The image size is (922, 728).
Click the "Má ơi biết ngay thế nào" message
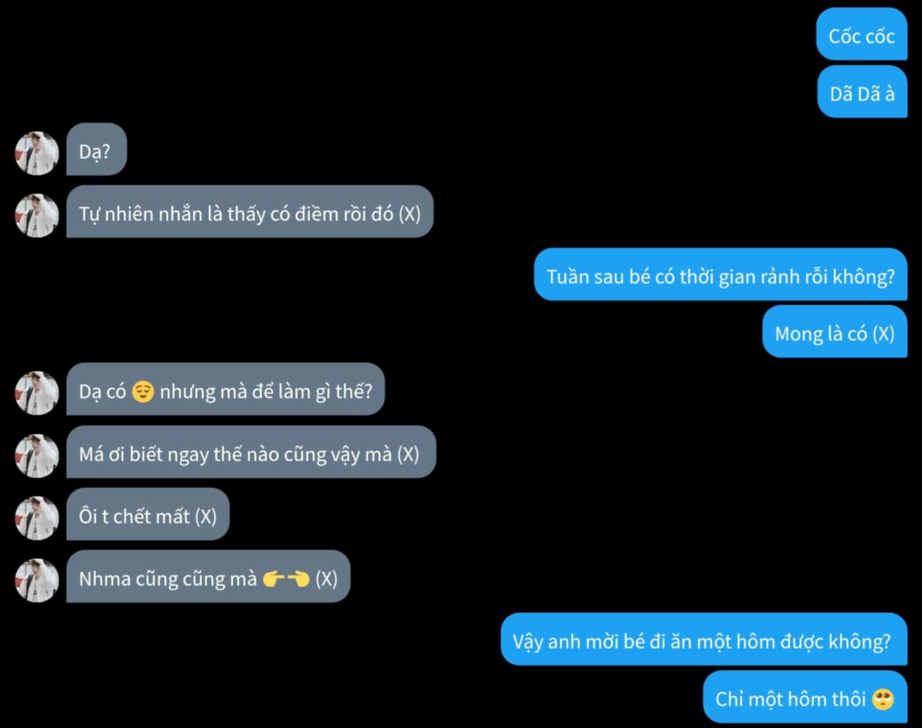pyautogui.click(x=251, y=452)
